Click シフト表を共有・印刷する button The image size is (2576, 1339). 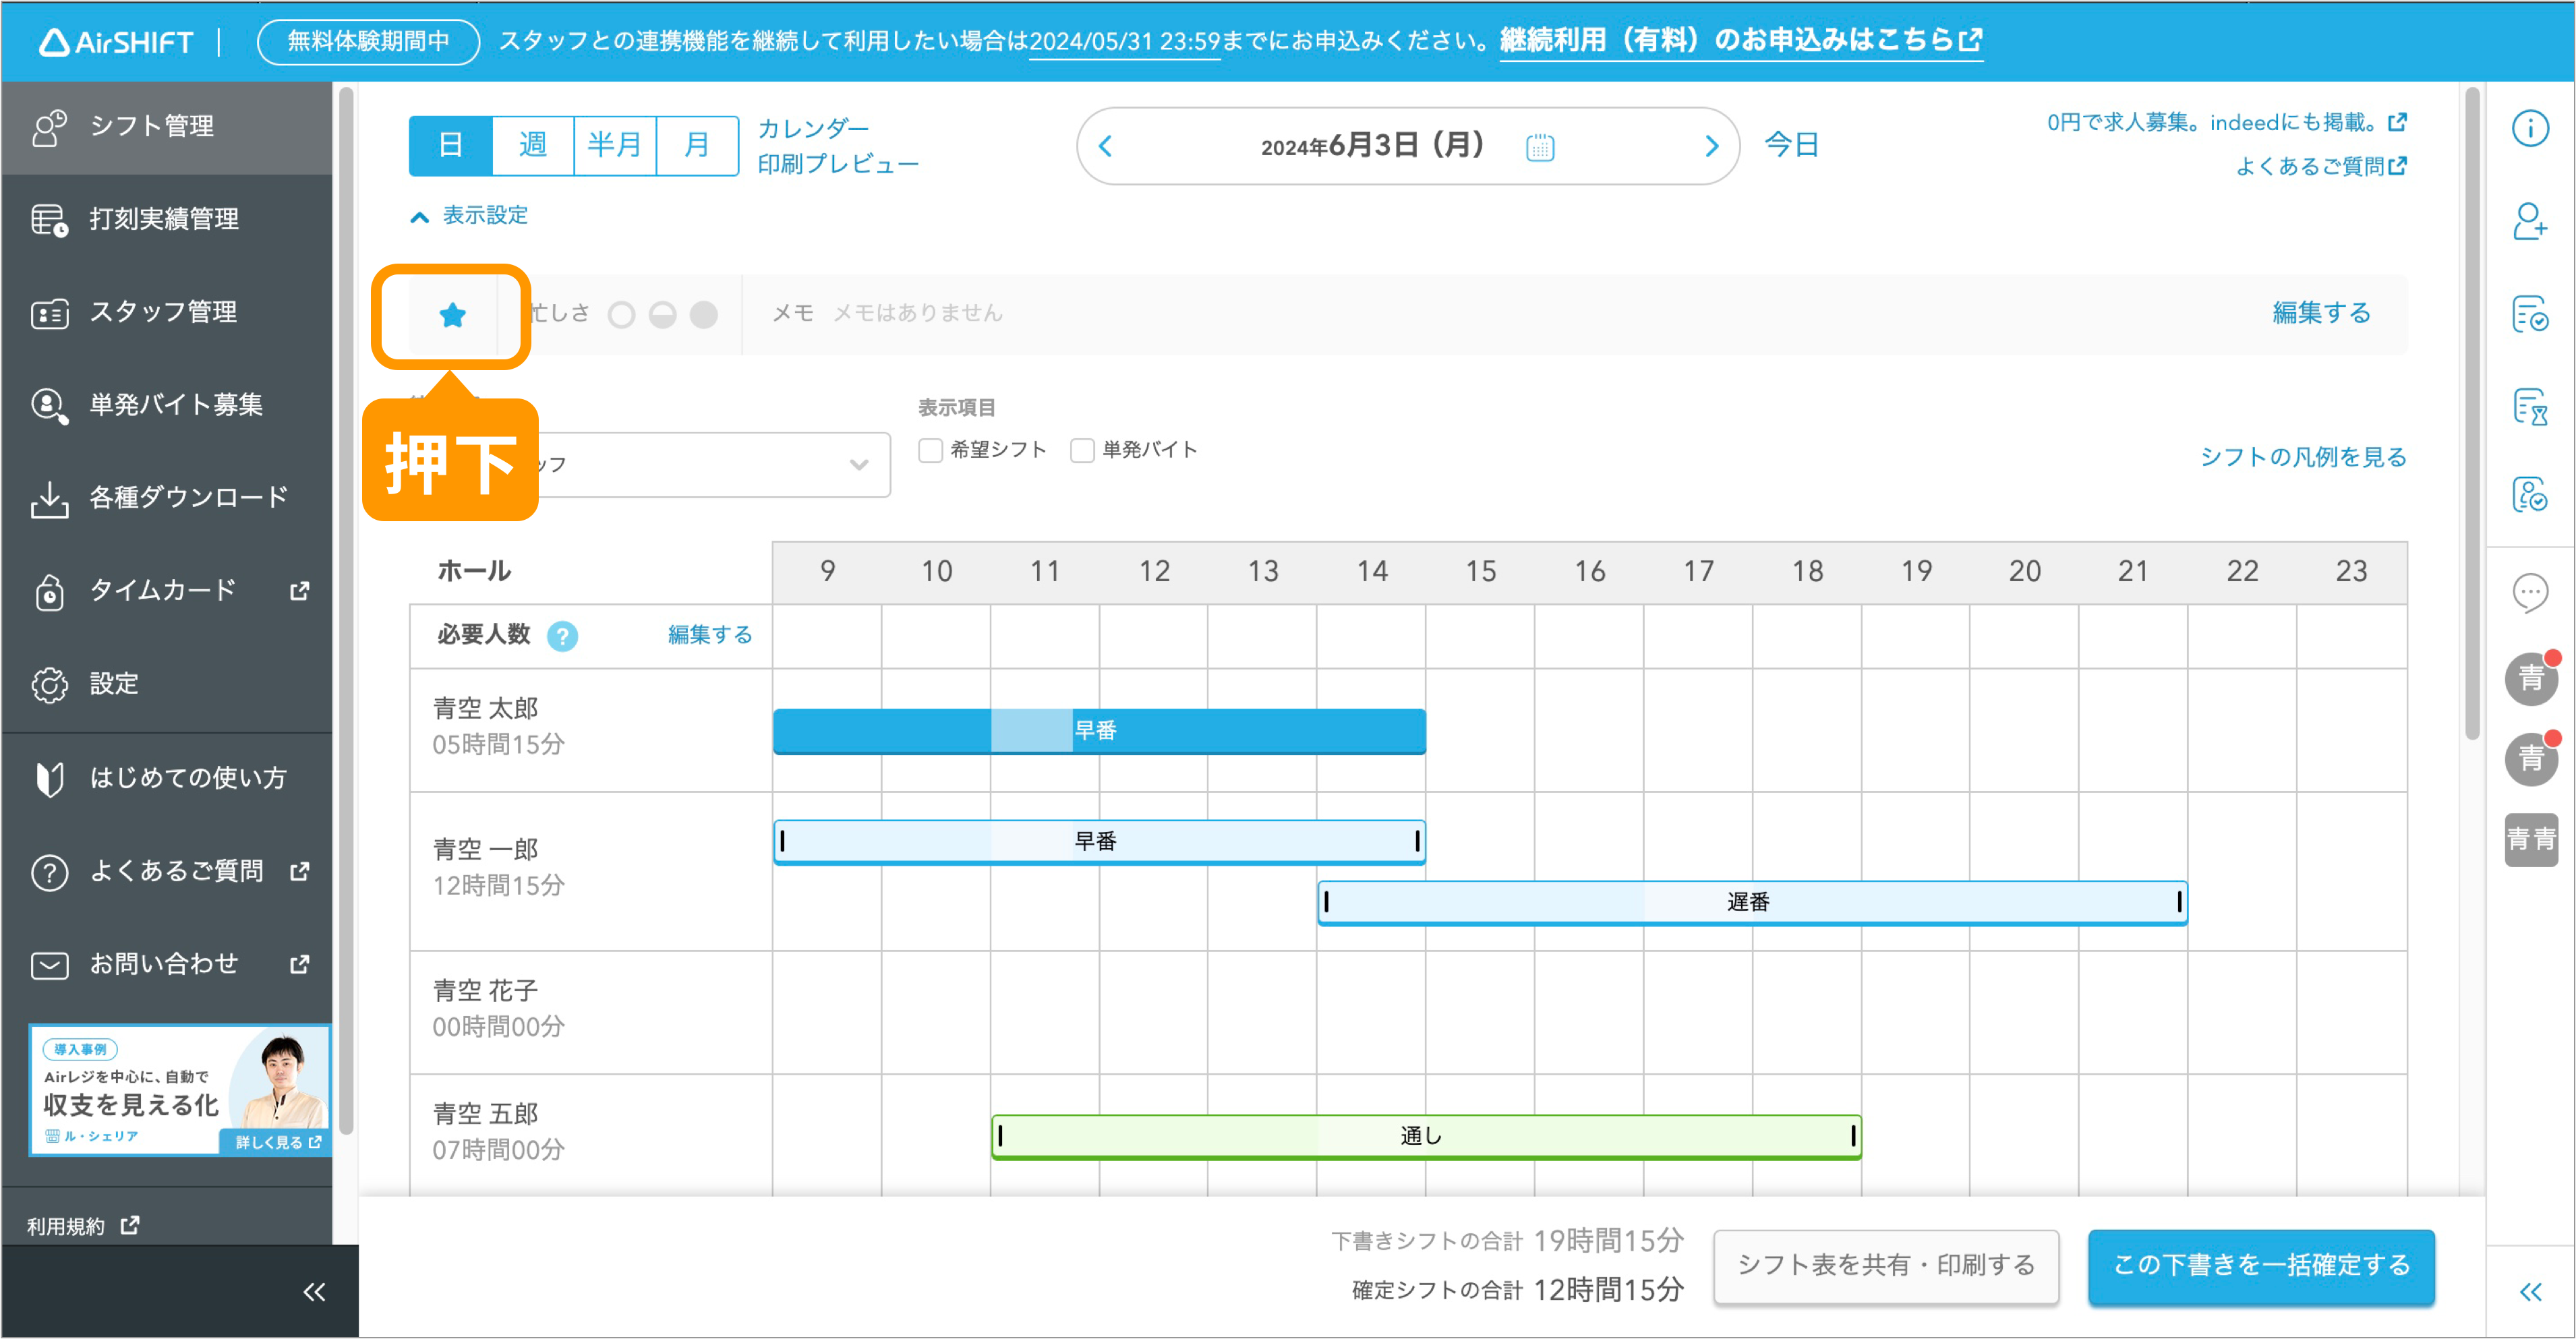click(x=1886, y=1266)
